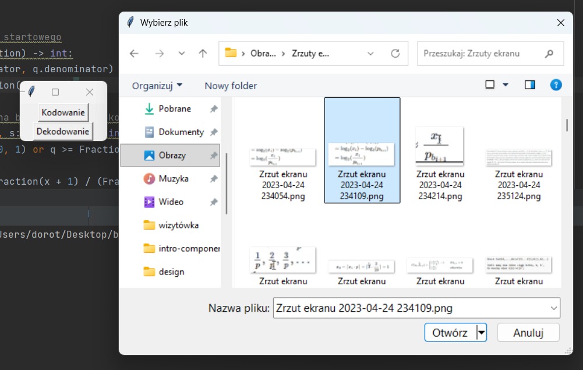Click the view layout icon
This screenshot has height=370, width=583.
coord(490,85)
